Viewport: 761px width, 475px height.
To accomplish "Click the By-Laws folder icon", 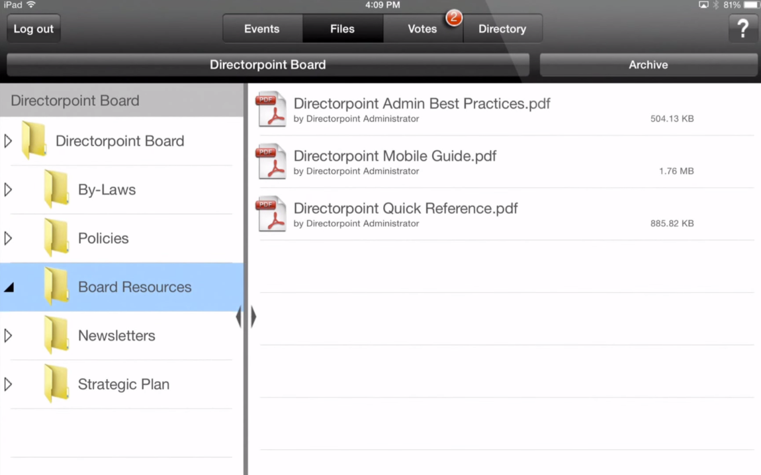I will pos(56,189).
